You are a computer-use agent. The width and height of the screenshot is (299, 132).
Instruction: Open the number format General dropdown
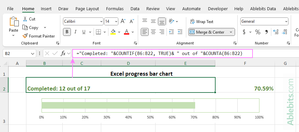[286, 21]
